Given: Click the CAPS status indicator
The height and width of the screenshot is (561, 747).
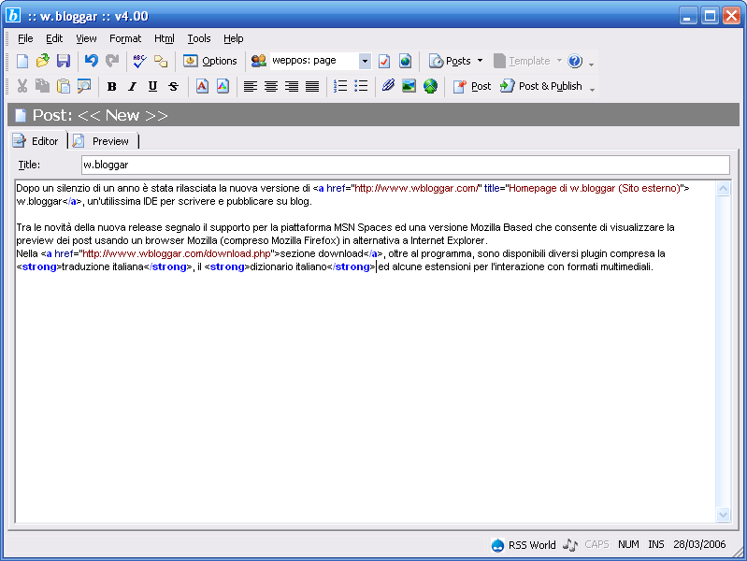Looking at the screenshot, I should pos(596,544).
